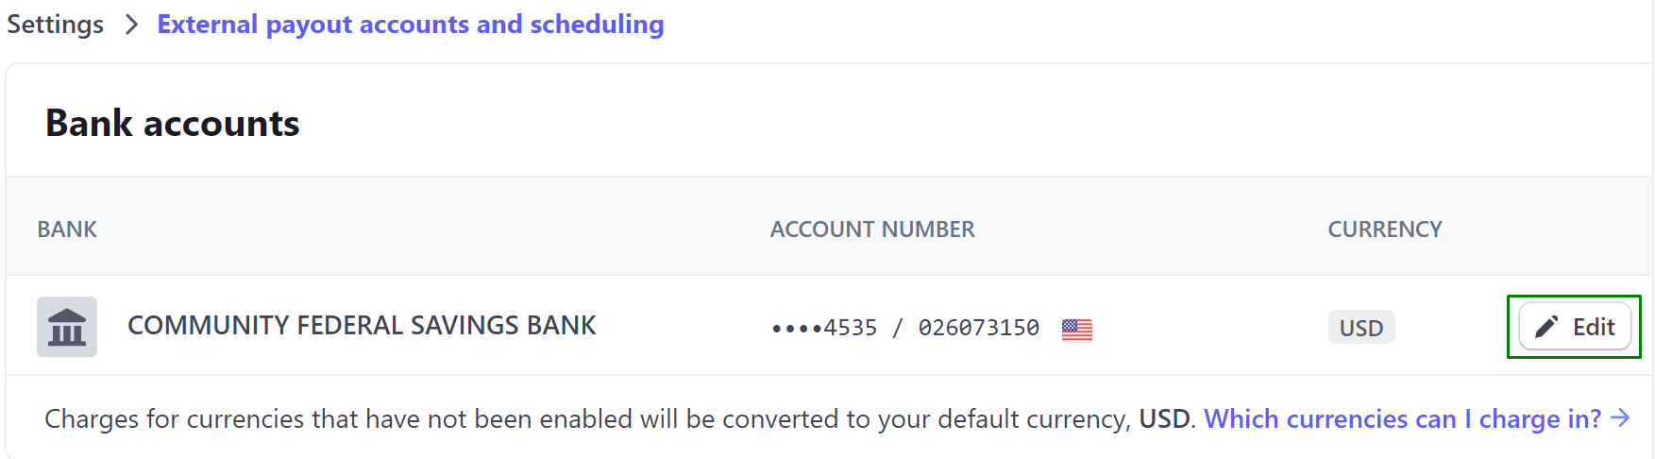Viewport: 1655px width, 459px height.
Task: Click the COMMUNITY FEDERAL SAVINGS BANK name
Action: click(x=362, y=326)
